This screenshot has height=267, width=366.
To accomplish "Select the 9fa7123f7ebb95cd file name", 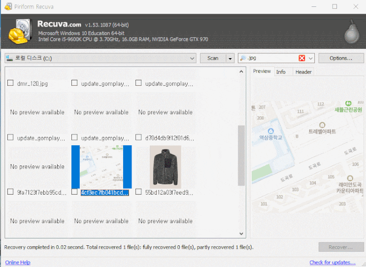I will (x=42, y=193).
